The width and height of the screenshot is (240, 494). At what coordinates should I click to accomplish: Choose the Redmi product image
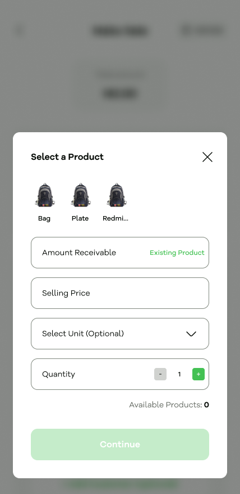coord(116,195)
